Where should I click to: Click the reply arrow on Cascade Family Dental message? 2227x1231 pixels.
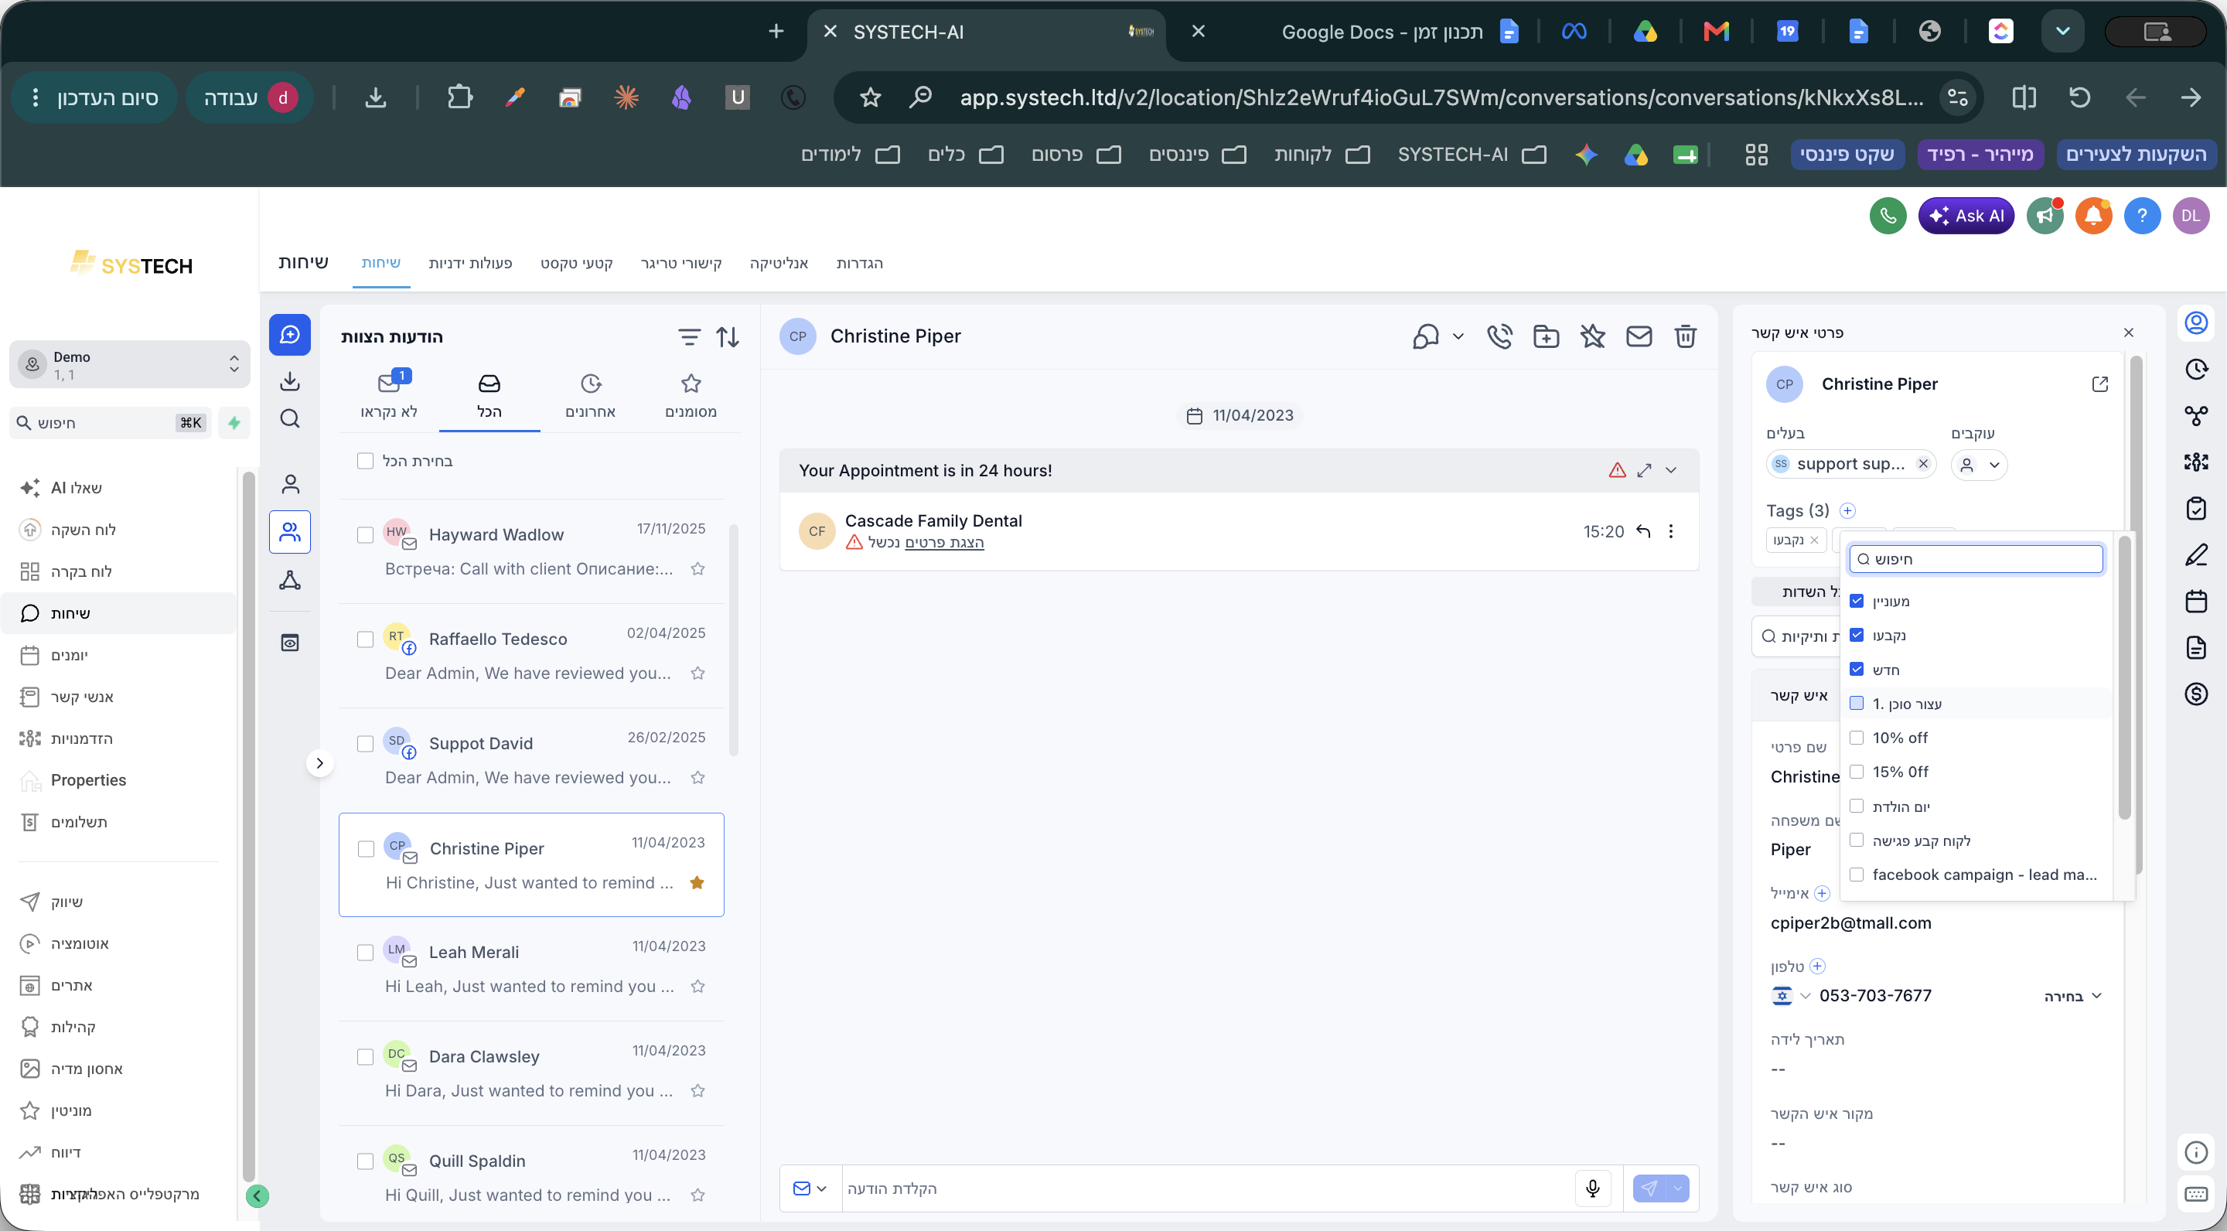click(1643, 530)
